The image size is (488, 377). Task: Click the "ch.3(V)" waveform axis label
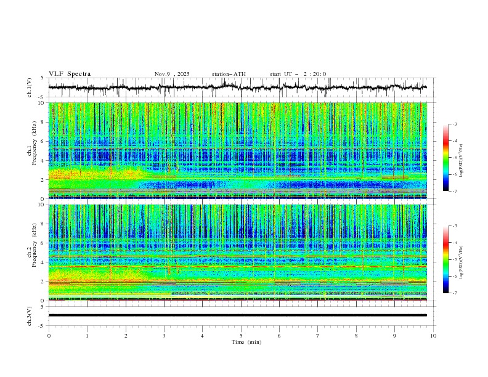[30, 316]
